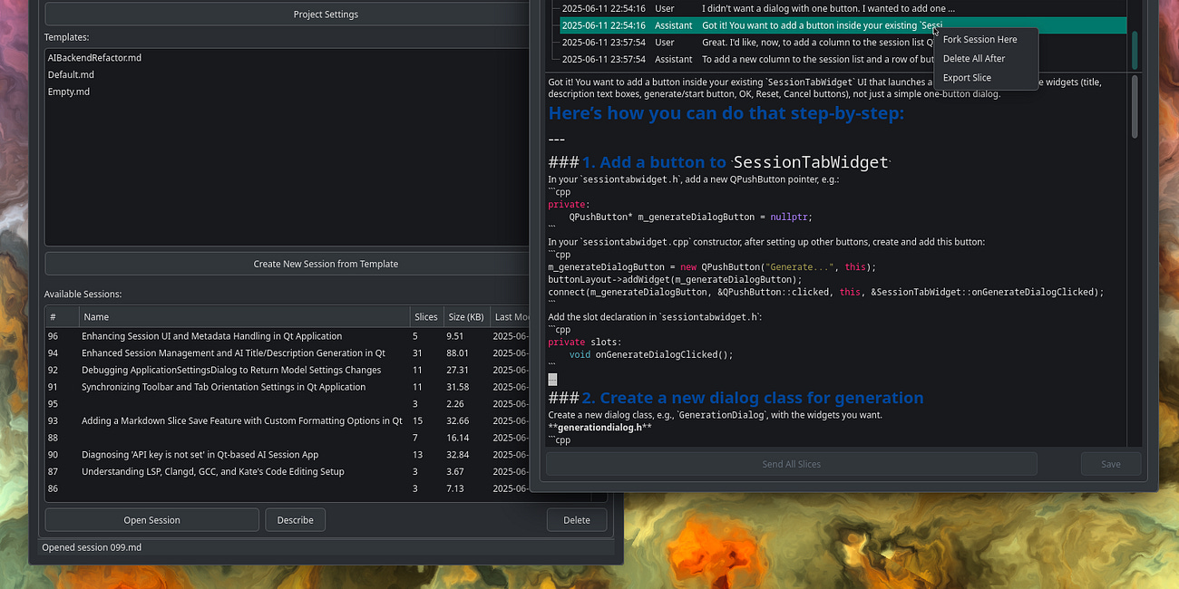Sort sessions by the Name column header

point(245,317)
